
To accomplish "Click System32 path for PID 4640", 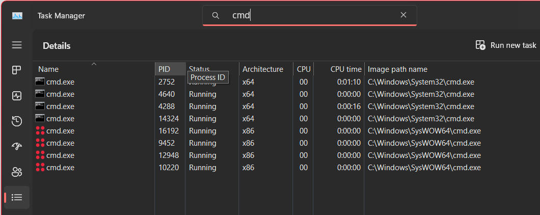I will coord(421,94).
